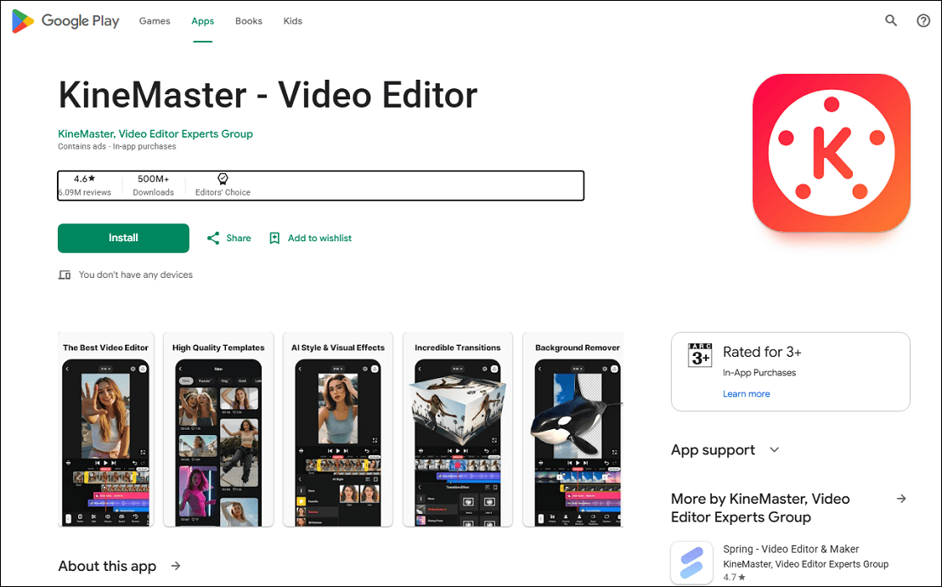
Task: Click Add to wishlist
Action: 319,238
